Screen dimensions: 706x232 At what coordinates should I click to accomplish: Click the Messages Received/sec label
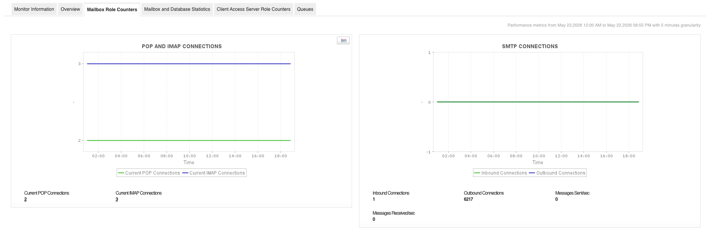(x=393, y=213)
